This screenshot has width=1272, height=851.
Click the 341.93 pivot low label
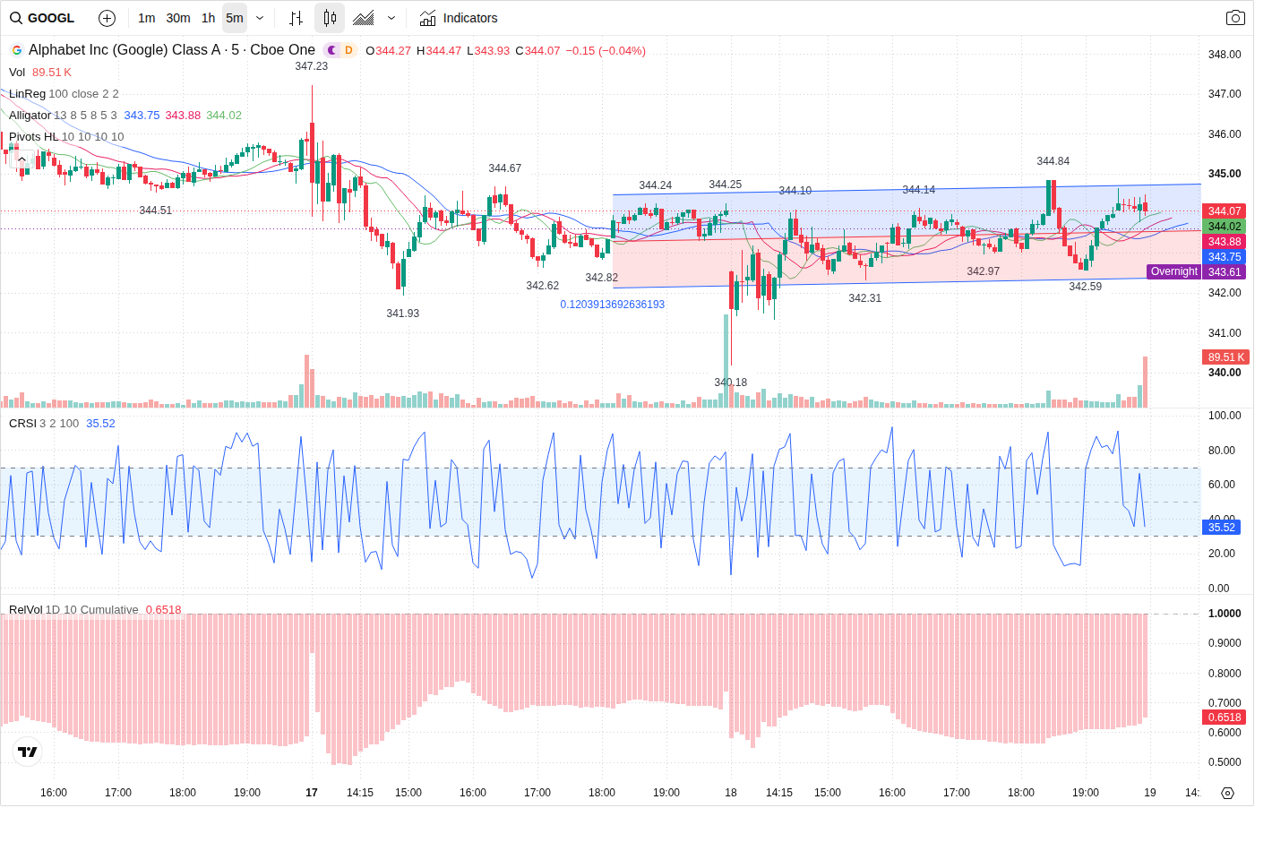click(403, 314)
